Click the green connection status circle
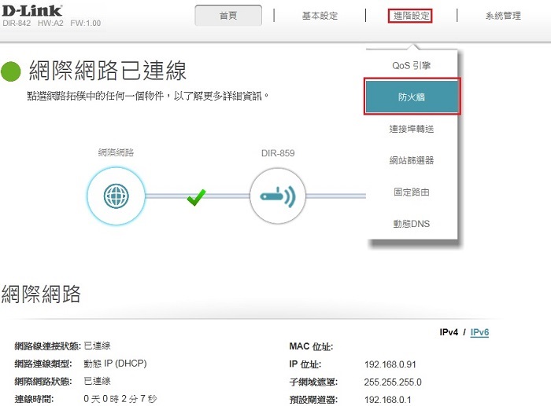The width and height of the screenshot is (551, 406). (11, 72)
